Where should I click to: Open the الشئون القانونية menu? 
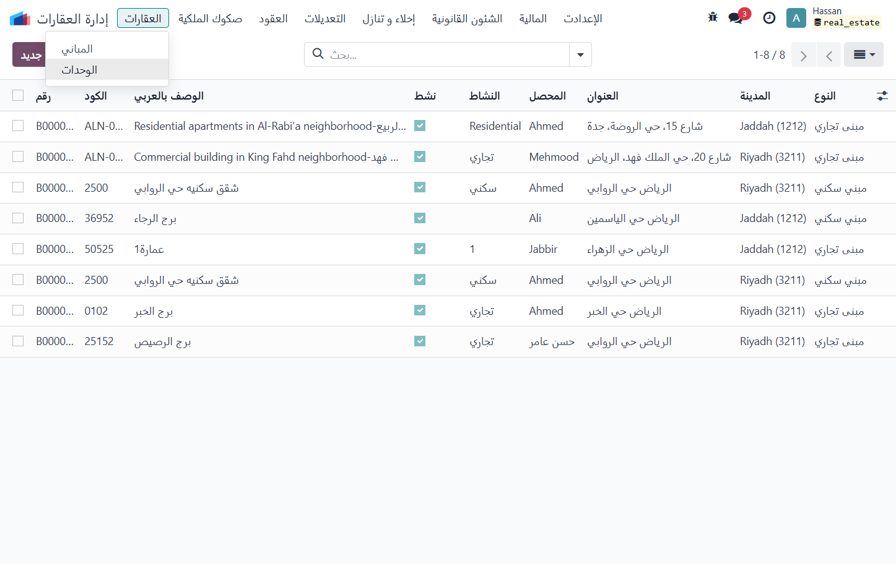467,19
